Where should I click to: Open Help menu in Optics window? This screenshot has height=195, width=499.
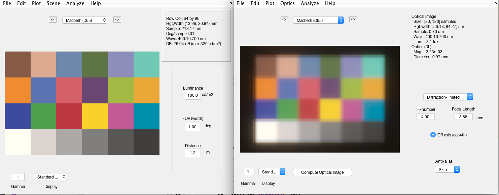click(330, 3)
